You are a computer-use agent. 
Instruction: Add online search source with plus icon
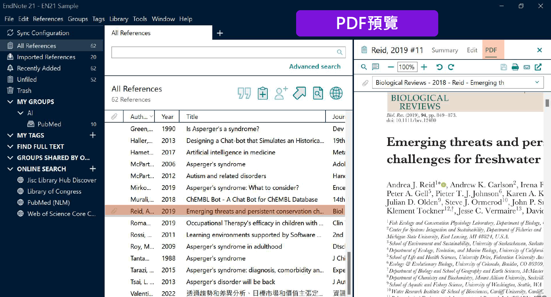93,169
